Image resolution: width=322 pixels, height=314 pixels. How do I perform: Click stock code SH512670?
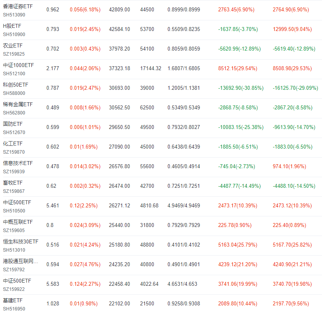click(x=14, y=132)
